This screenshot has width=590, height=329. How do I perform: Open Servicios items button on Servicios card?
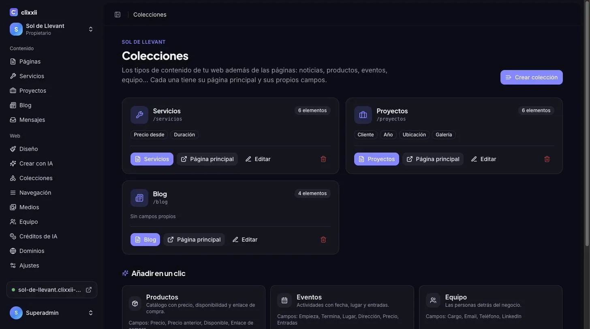click(152, 159)
